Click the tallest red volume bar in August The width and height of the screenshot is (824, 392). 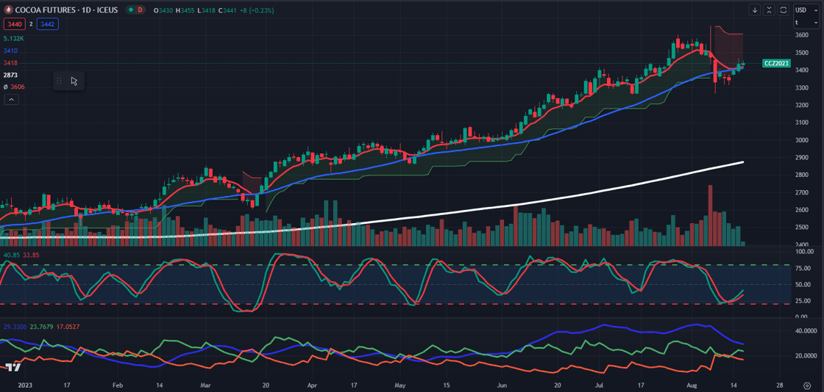pos(711,215)
